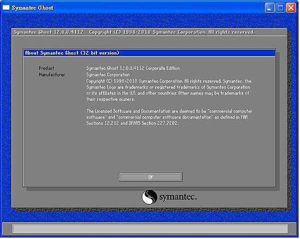
Task: Click the Manufacturer label
Action: (x=51, y=75)
